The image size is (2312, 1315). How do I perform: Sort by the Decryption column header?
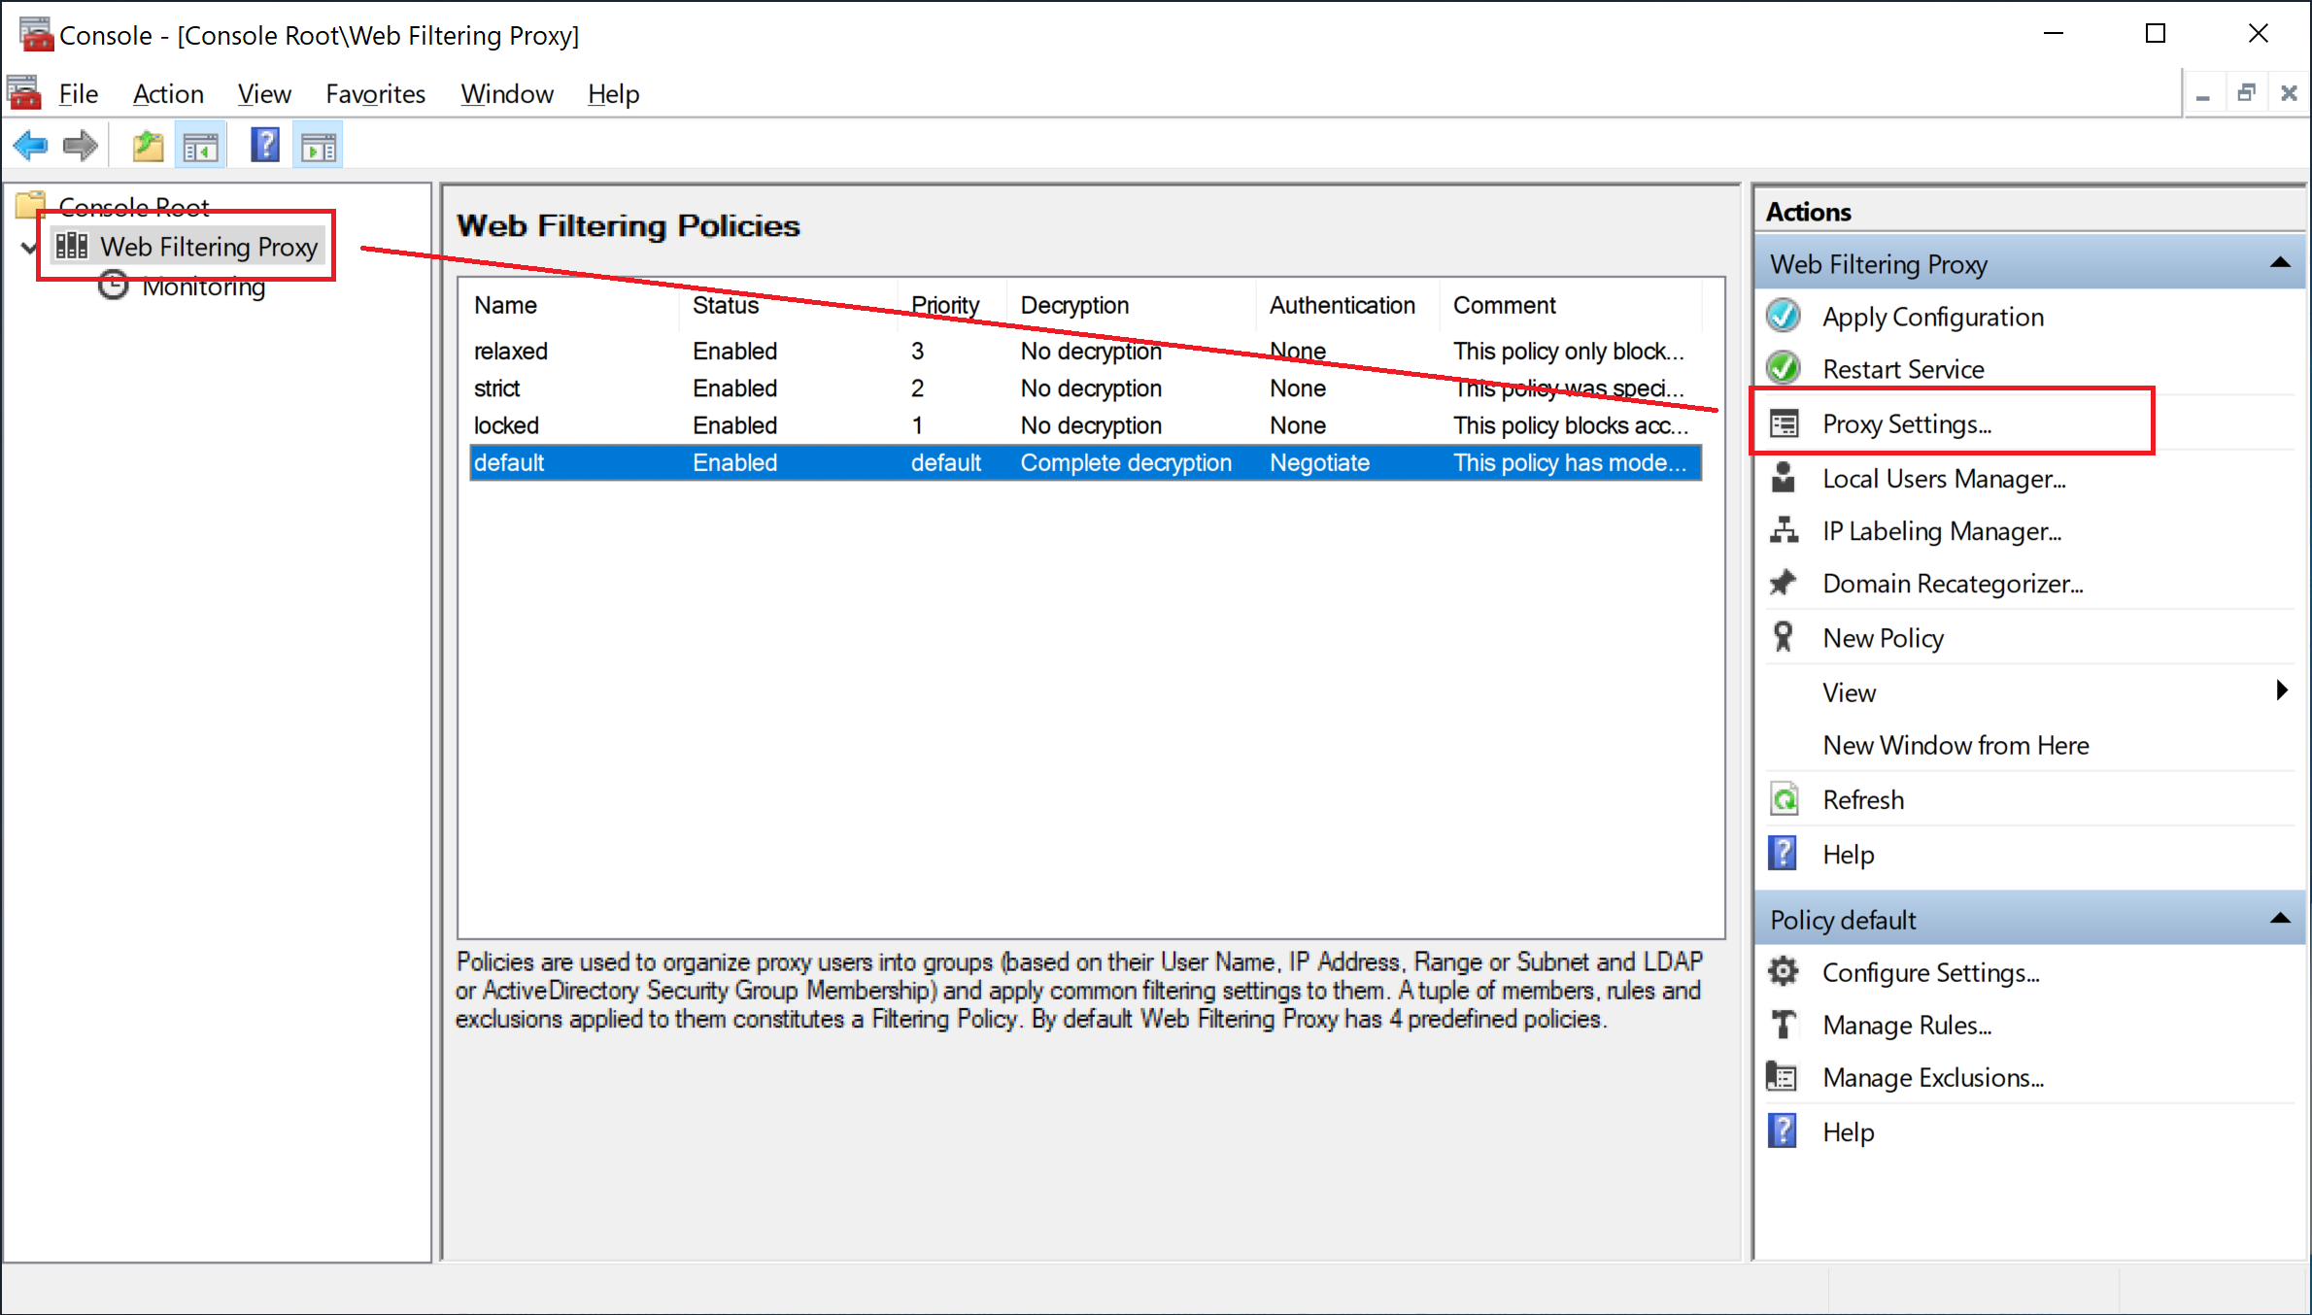point(1133,305)
